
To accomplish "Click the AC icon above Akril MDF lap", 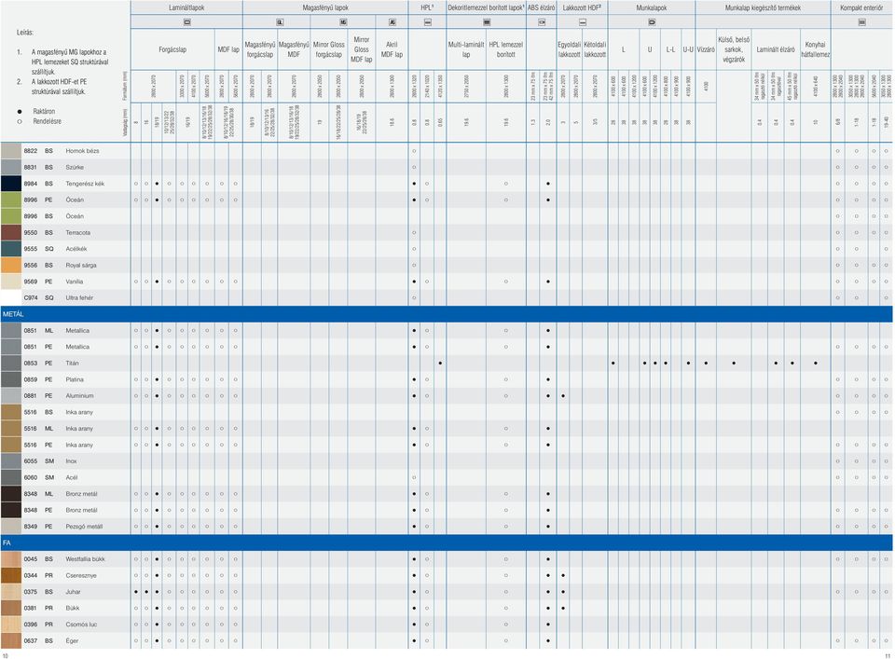I will [x=392, y=22].
